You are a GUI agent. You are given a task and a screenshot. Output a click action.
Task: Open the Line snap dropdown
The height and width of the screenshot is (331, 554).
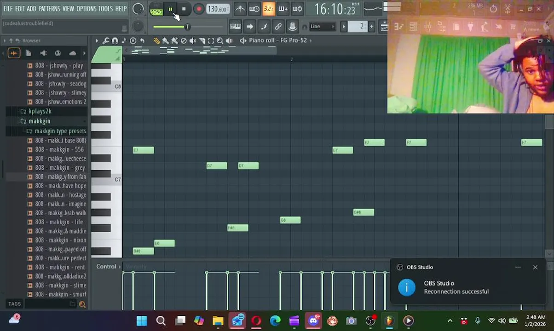[322, 27]
